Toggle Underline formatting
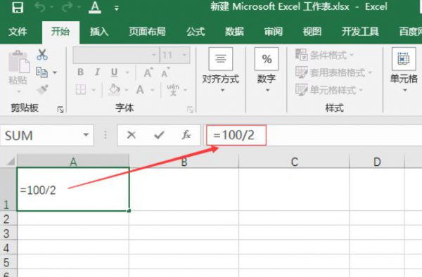 [x=115, y=72]
